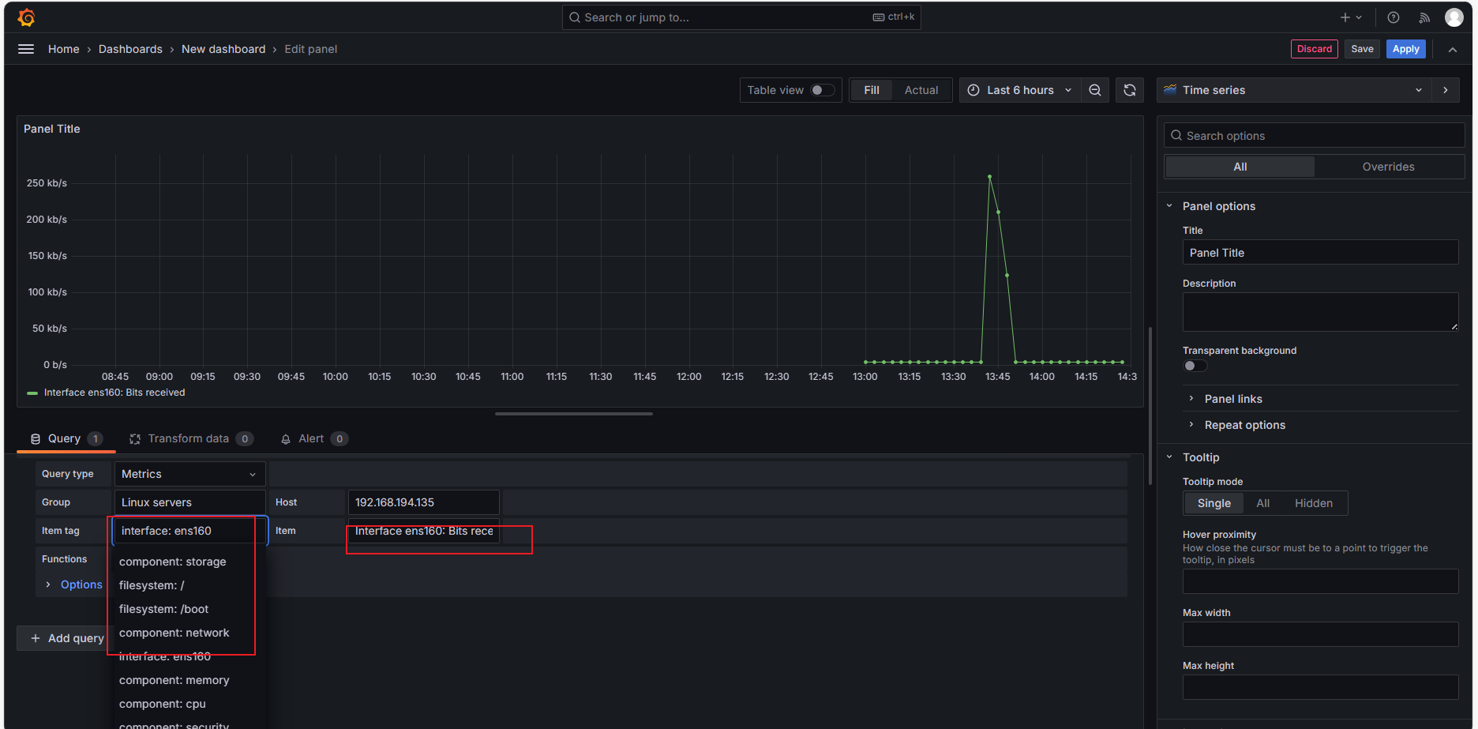Open the hamburger navigation menu

click(x=26, y=49)
